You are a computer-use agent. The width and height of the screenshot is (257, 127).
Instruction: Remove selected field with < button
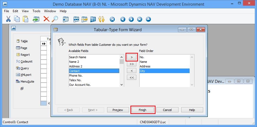131,71
